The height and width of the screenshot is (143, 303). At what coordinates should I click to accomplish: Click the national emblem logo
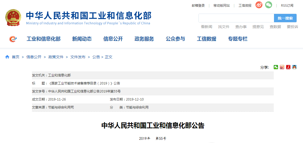pos(13,18)
